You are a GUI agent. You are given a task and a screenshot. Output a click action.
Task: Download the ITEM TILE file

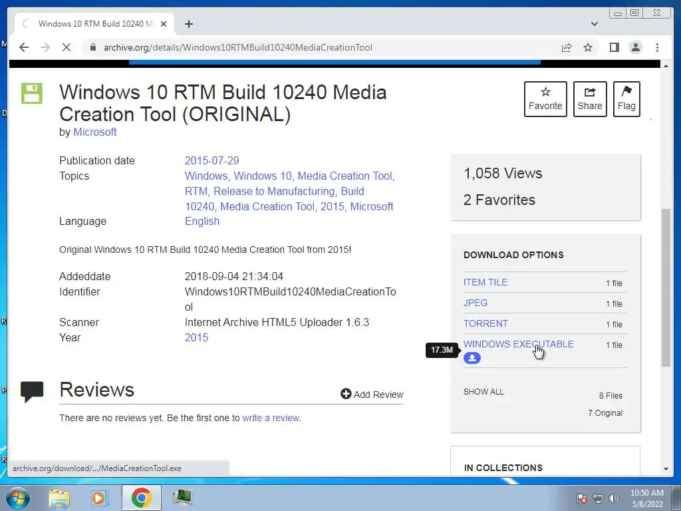(485, 282)
